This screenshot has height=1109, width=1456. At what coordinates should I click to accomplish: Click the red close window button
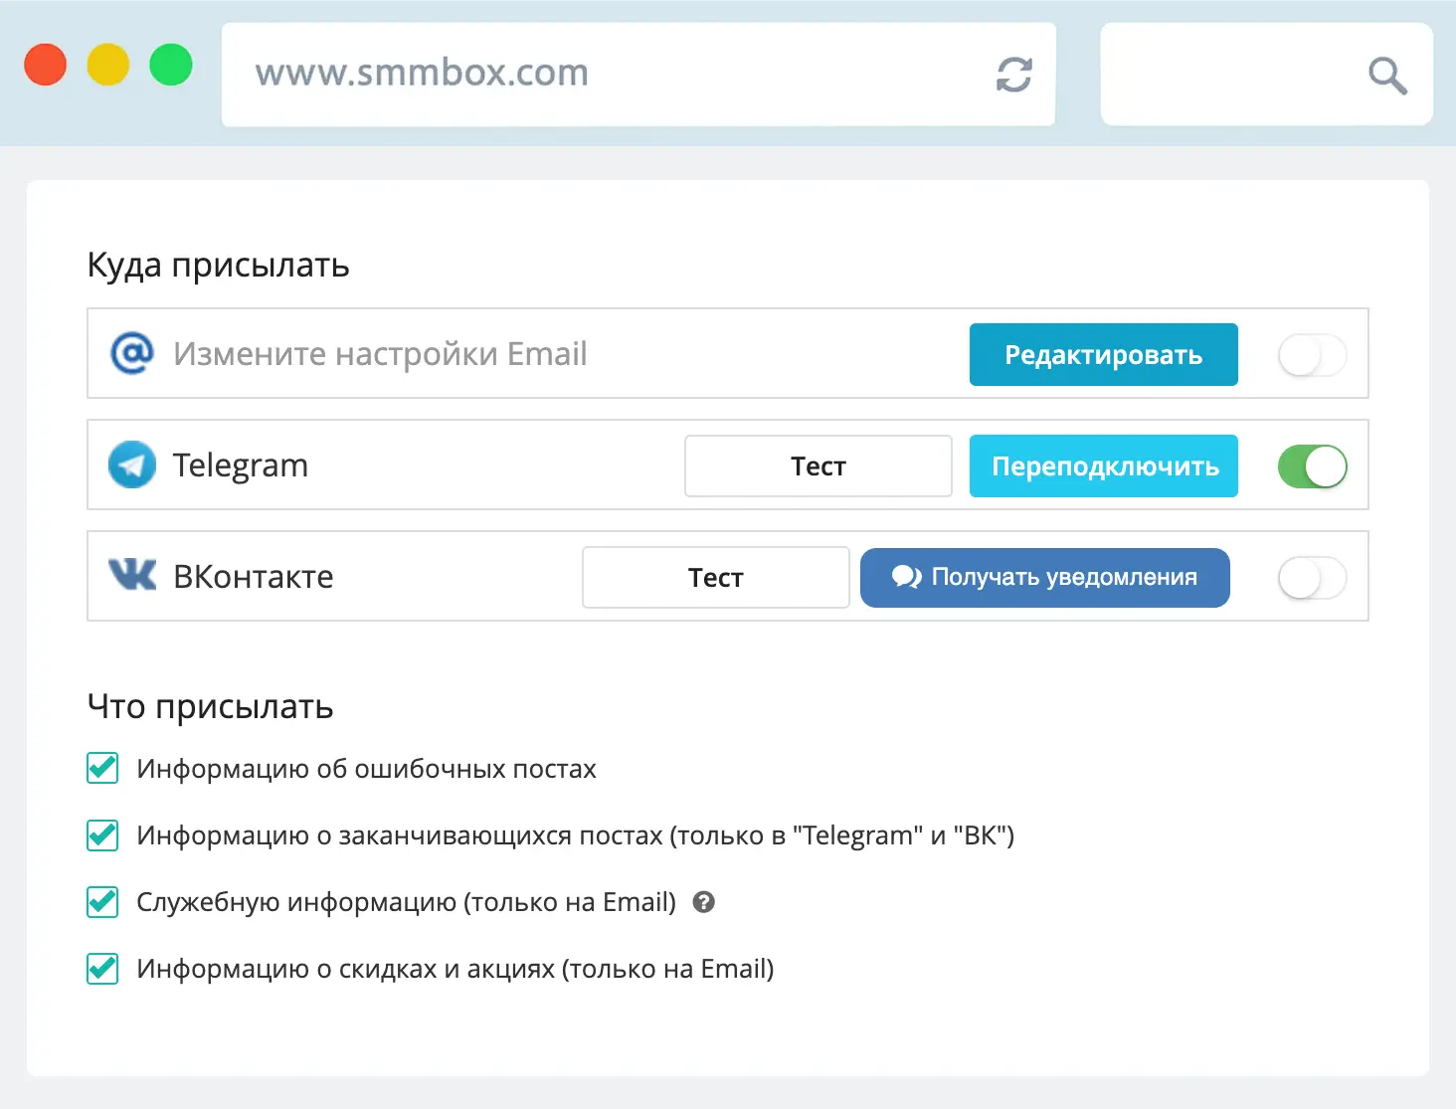coord(45,65)
